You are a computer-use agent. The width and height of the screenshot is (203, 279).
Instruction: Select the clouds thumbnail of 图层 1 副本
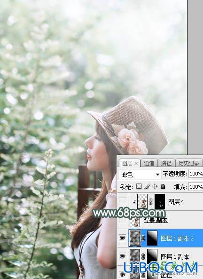135,256
